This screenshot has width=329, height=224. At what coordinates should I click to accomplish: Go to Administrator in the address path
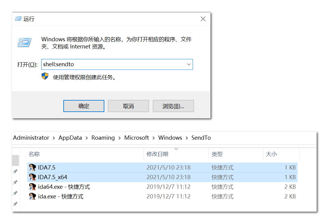click(x=31, y=138)
